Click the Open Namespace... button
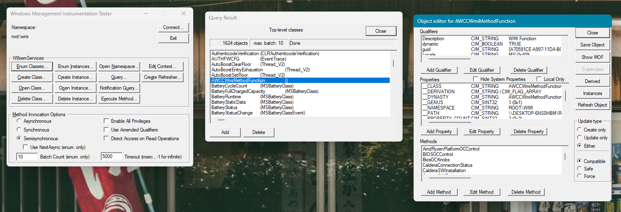The height and width of the screenshot is (212, 621). 119,66
